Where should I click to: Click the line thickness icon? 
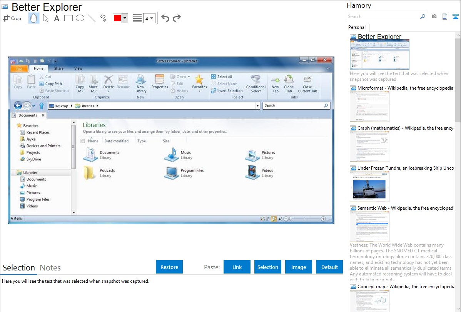click(137, 18)
